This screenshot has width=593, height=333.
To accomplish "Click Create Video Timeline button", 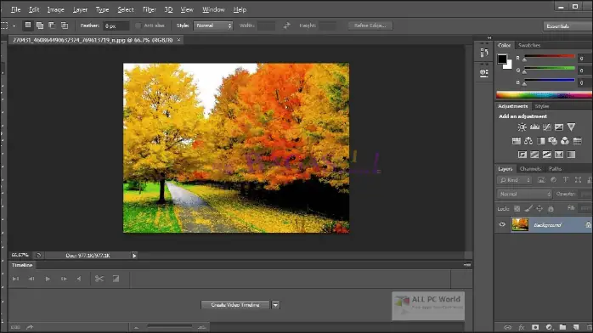I will coord(235,305).
